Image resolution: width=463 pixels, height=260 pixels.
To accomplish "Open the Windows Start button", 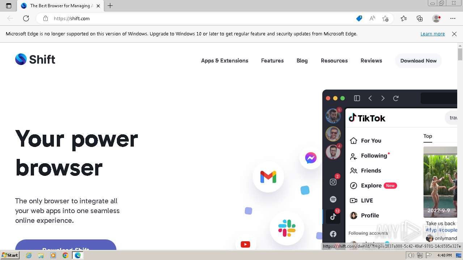I will tap(10, 255).
